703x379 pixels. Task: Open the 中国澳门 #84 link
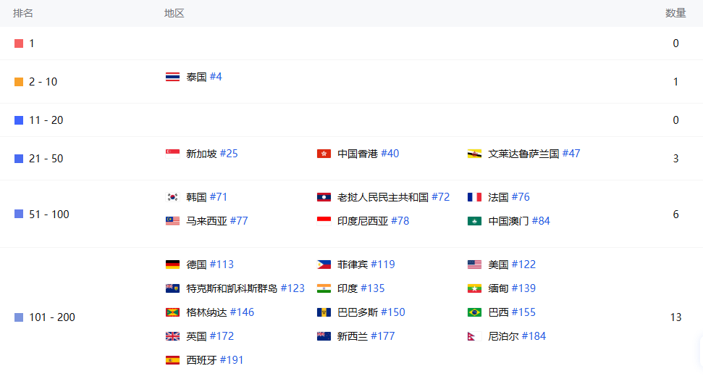[x=519, y=221]
